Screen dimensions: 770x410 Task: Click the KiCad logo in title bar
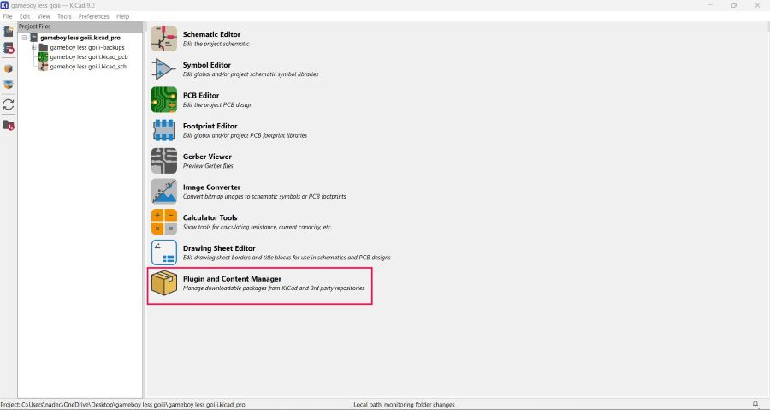point(5,5)
